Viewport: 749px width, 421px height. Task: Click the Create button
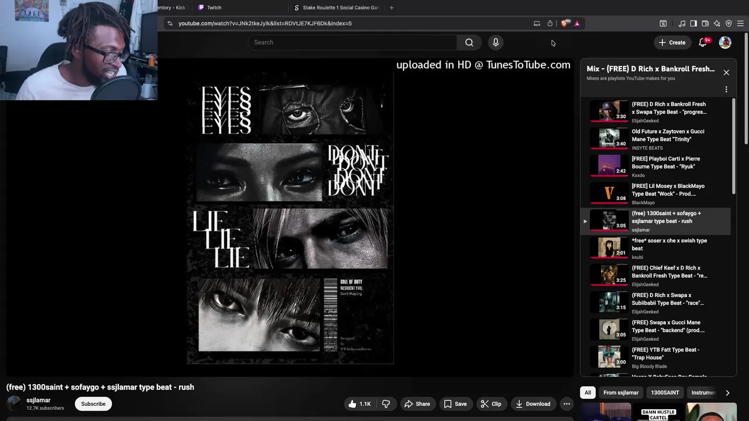672,42
